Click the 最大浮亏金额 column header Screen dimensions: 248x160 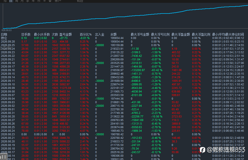(140, 34)
